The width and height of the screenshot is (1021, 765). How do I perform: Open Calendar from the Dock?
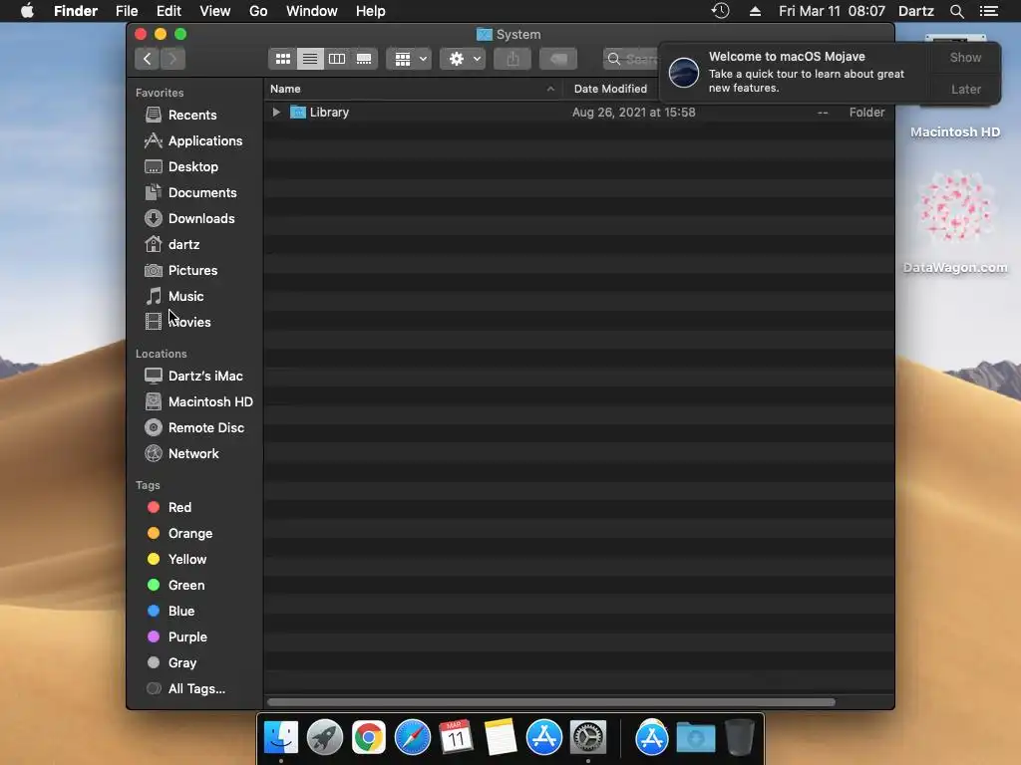tap(456, 737)
